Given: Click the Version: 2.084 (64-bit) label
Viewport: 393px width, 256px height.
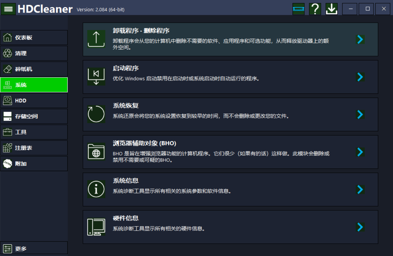Looking at the screenshot, I should [x=100, y=10].
